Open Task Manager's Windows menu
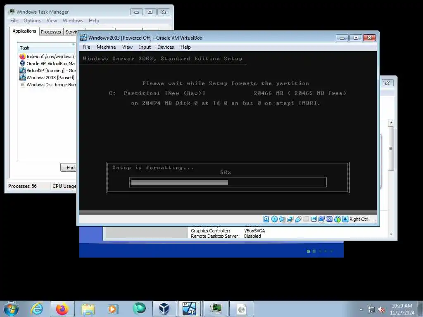Viewport: 423px width, 317px height. click(x=73, y=21)
